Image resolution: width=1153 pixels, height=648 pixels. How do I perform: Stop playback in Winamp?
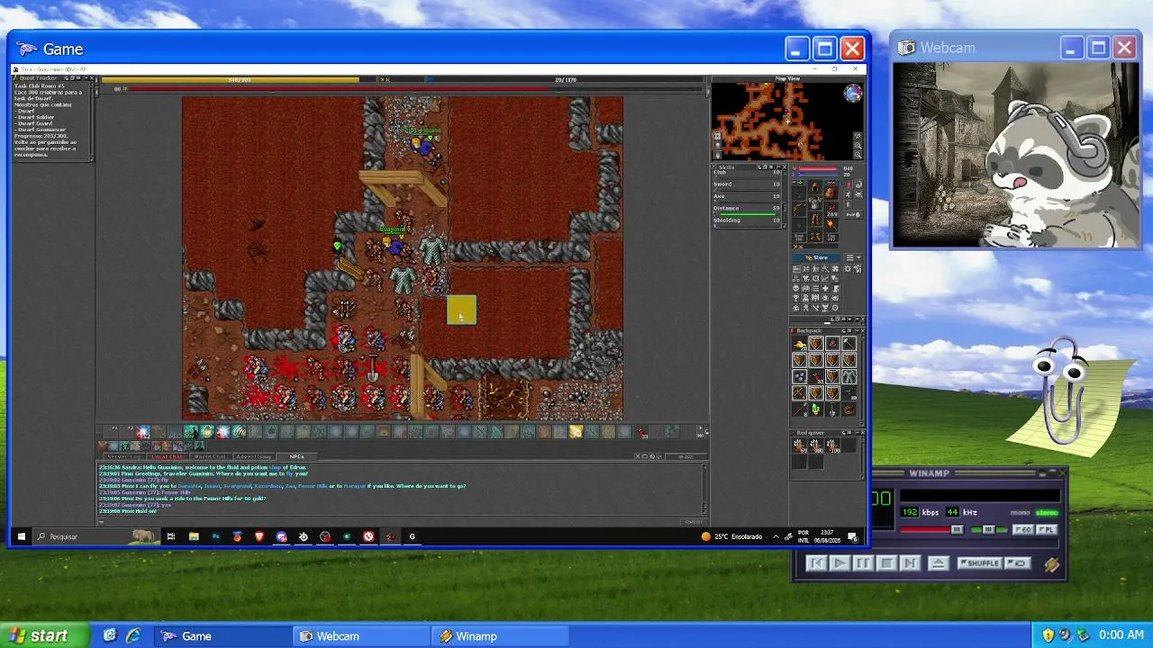coord(886,563)
